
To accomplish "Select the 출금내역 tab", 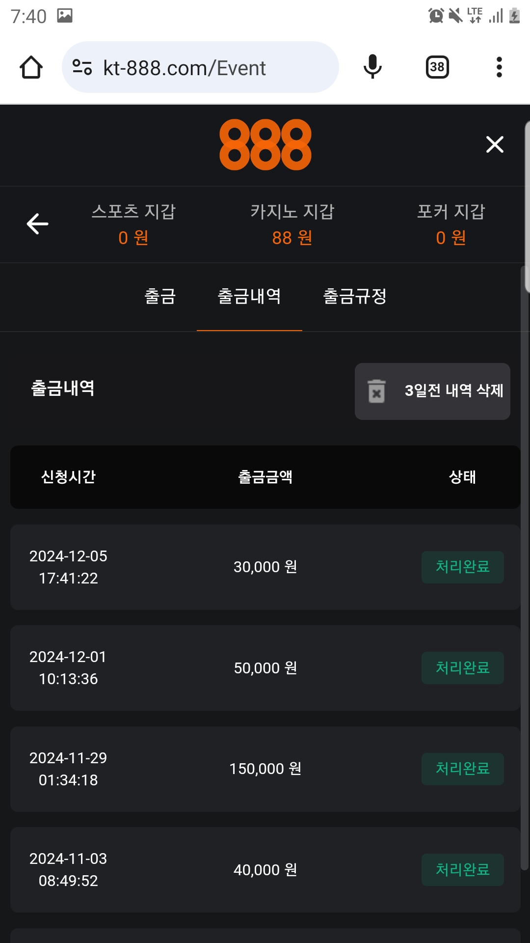I will (x=249, y=296).
